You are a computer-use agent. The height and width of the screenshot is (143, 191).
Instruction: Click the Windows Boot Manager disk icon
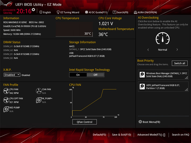coord(142,75)
